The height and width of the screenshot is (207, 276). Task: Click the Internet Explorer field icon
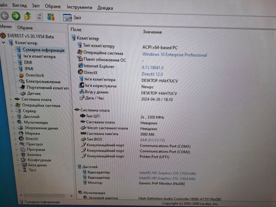(x=80, y=65)
